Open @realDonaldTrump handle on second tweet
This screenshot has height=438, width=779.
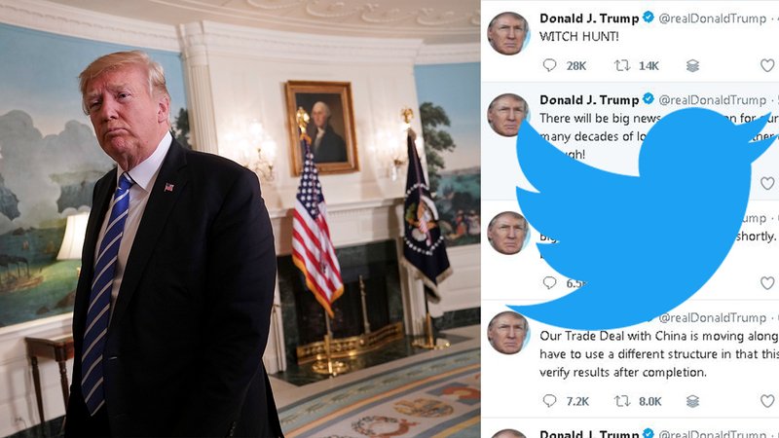[x=713, y=100]
